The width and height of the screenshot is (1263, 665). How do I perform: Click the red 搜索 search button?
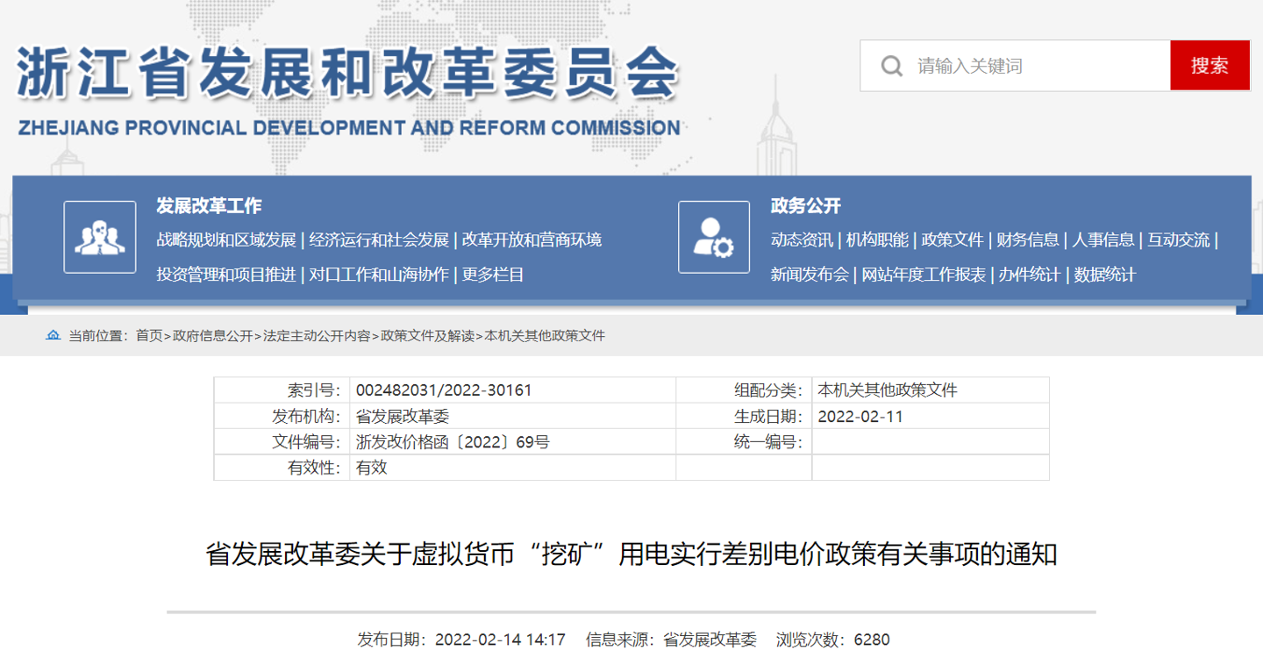pos(1209,65)
